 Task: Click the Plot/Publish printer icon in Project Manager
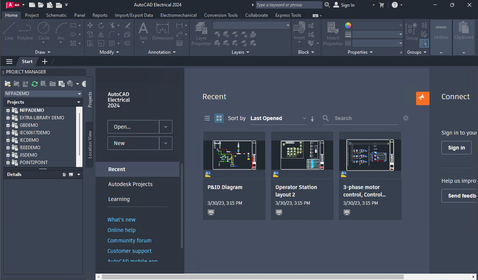pos(70,84)
